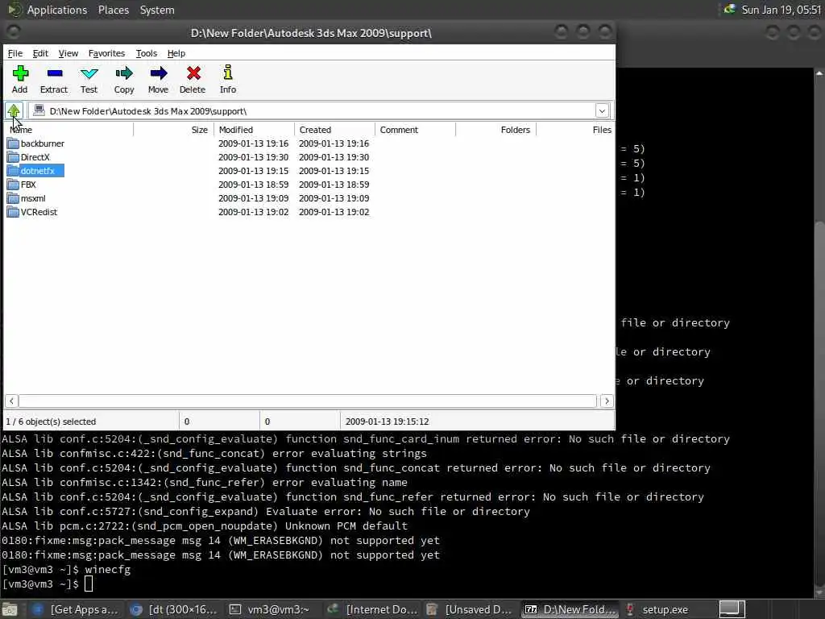Click the '1 / 6 object(s) selected' status text
825x619 pixels.
51,421
